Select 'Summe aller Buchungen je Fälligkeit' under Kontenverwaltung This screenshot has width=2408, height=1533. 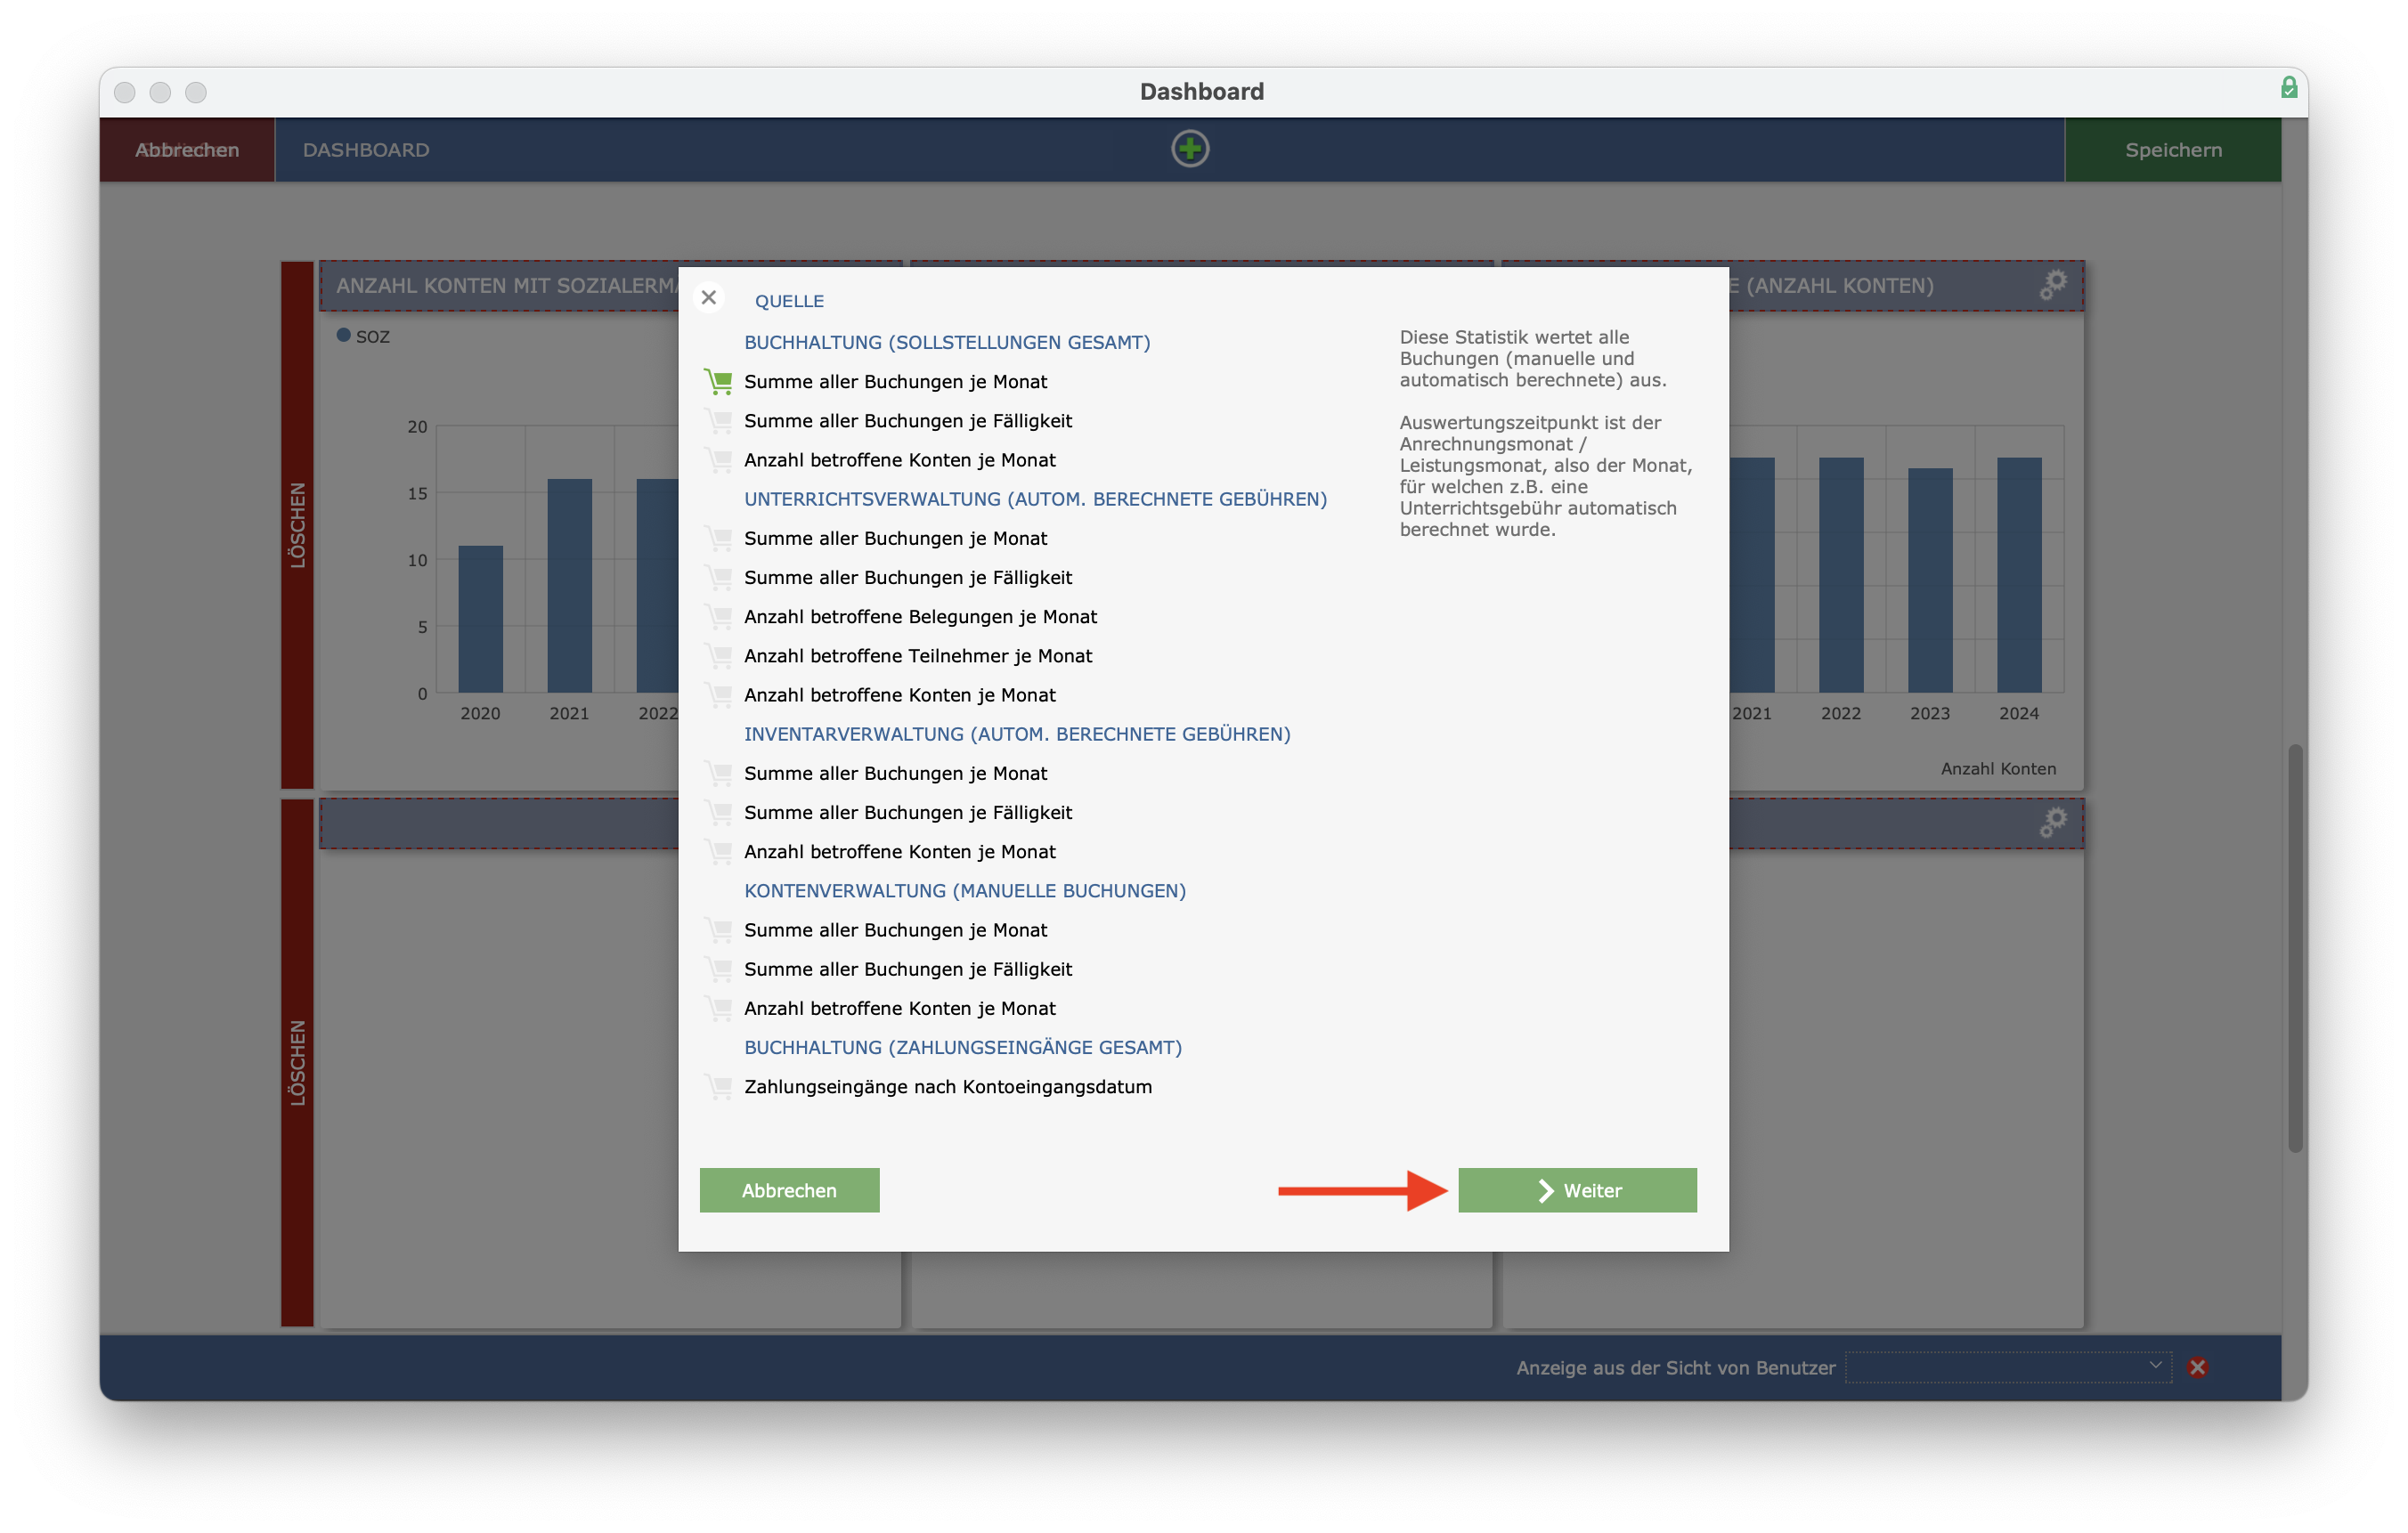[907, 969]
